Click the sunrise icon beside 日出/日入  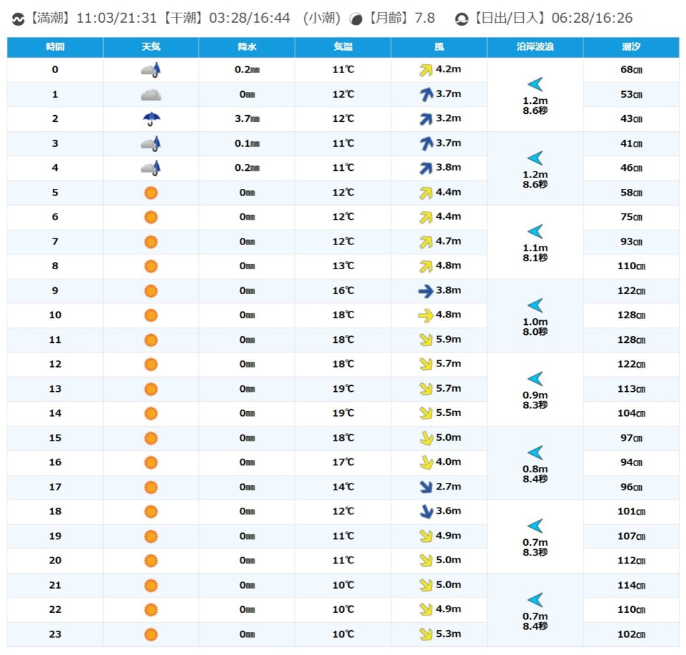[x=461, y=19]
